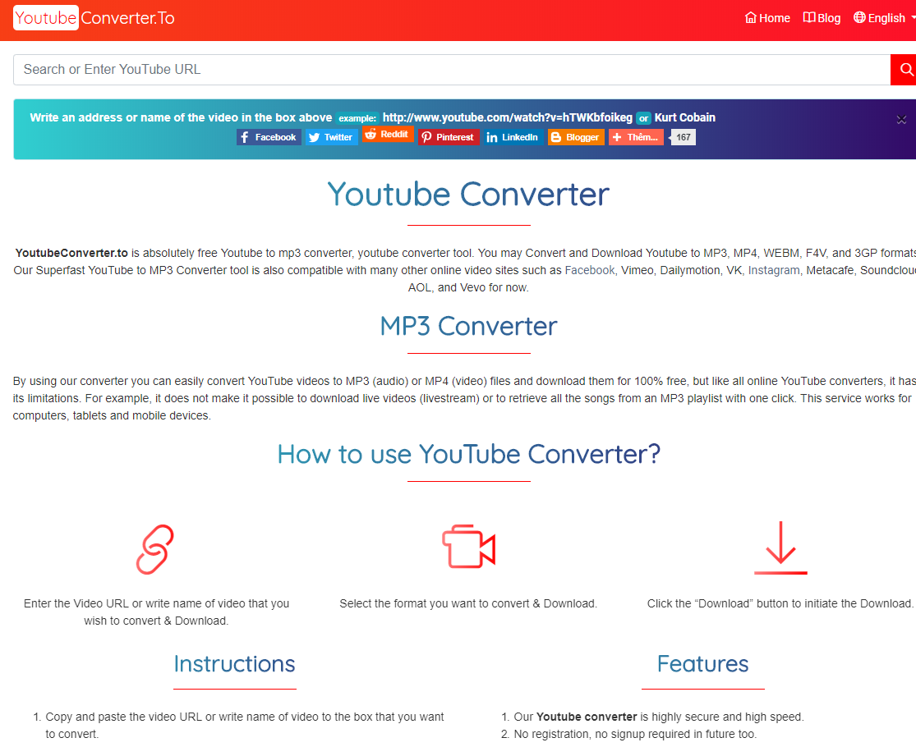The height and width of the screenshot is (747, 916).
Task: Click the MP3 Converter heading
Action: pyautogui.click(x=468, y=326)
